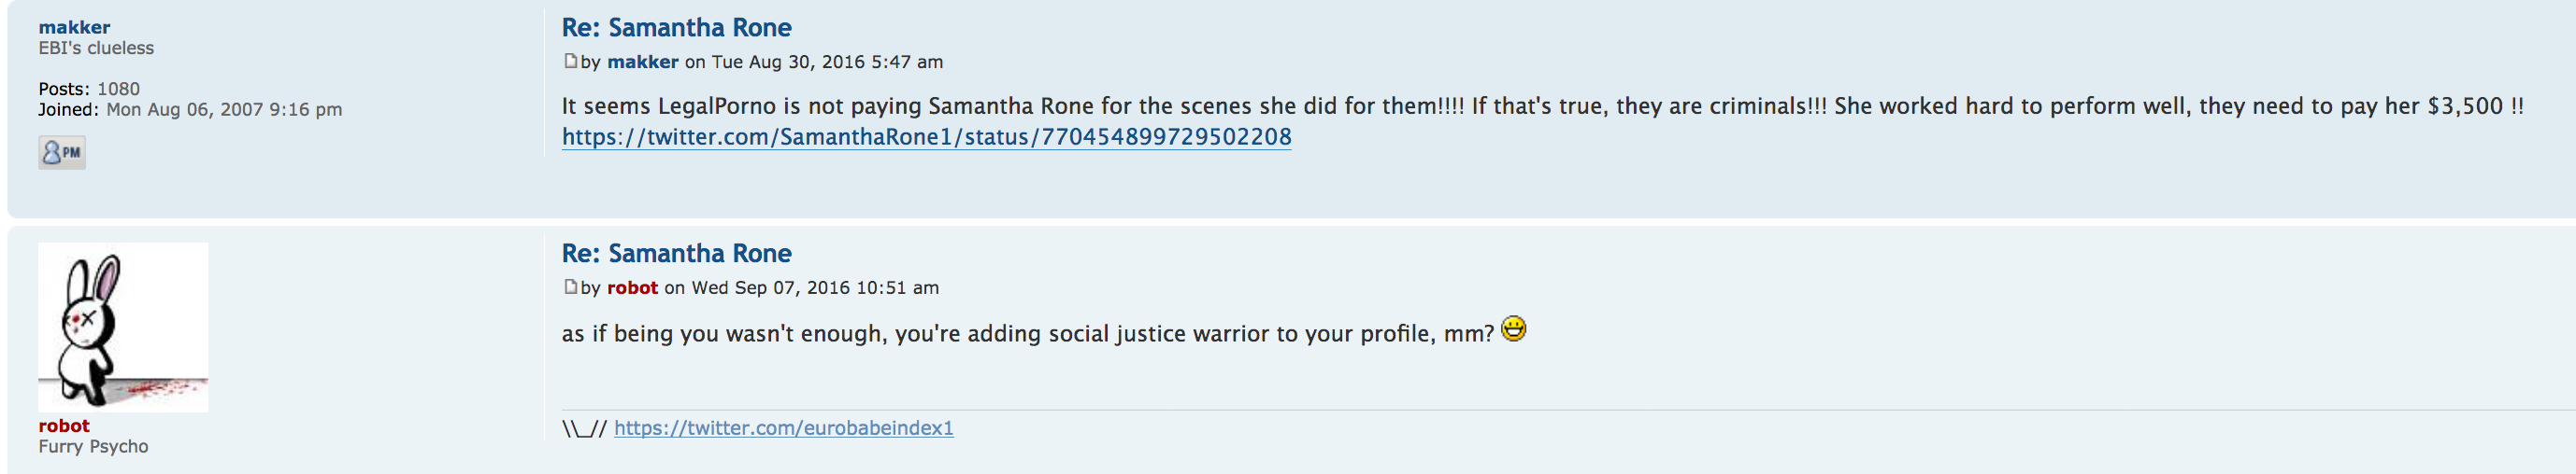Click makker author link in post byline
Viewport: 2576px width, 474px height.
tap(642, 62)
